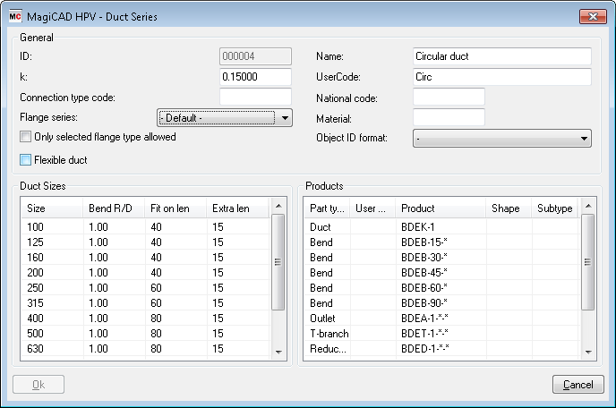Click the Duct Sizes scrollbar thumb
This screenshot has width=616, height=408.
(x=278, y=262)
